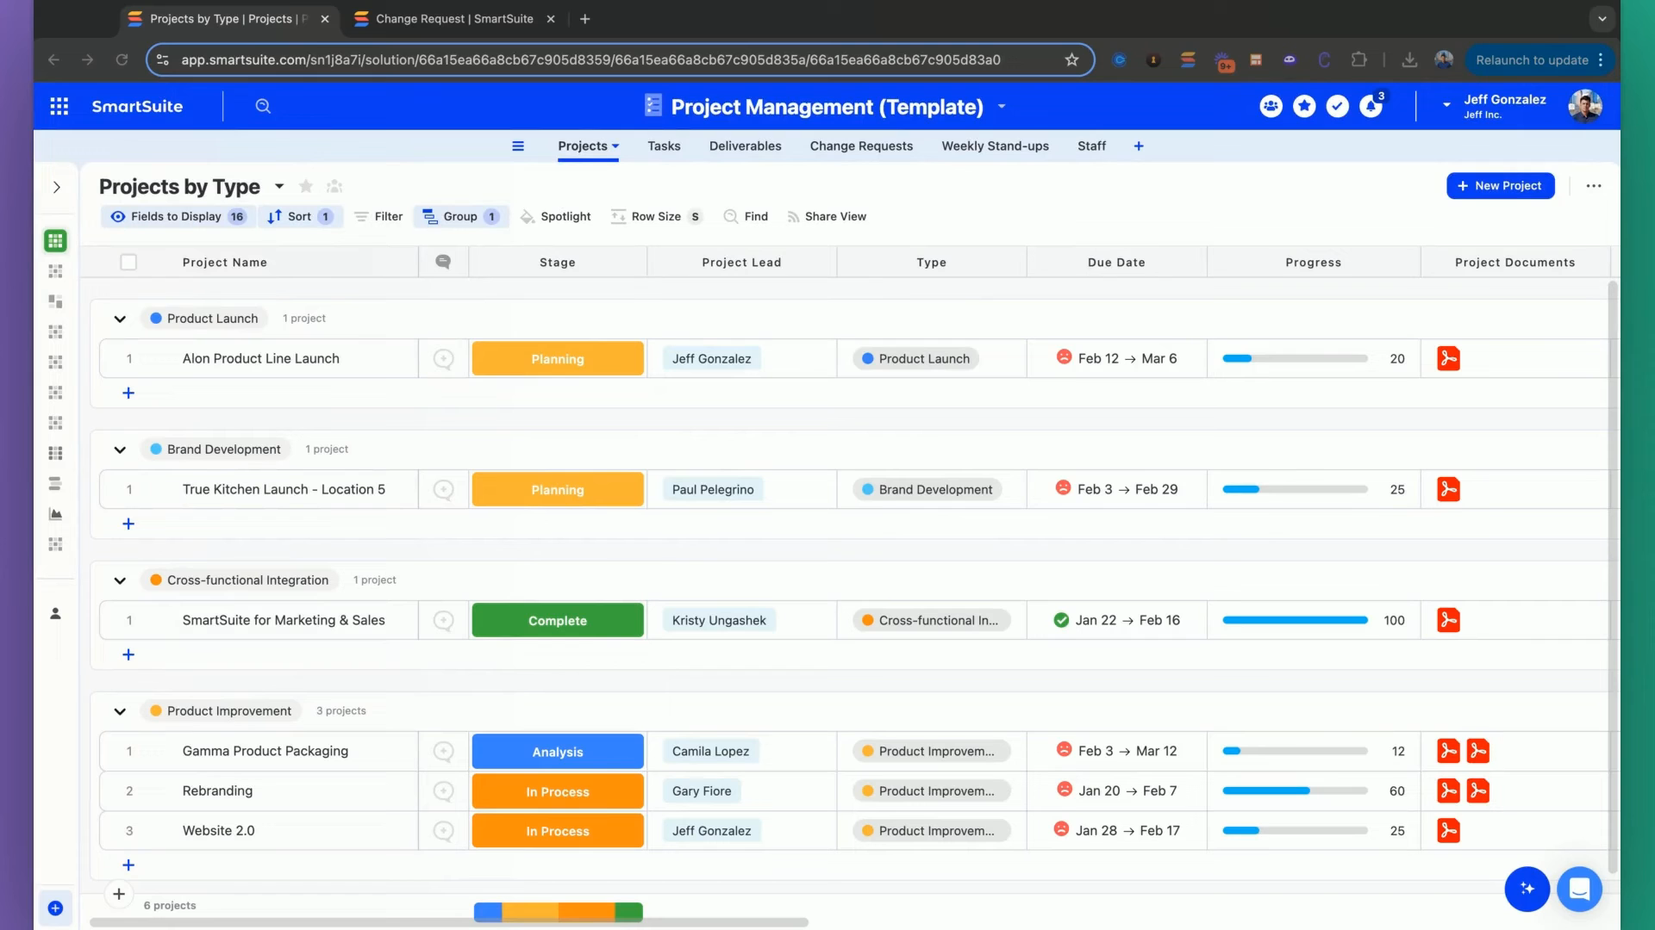1655x930 pixels.
Task: Open PDF document for SmartSuite for Marketing & Sales
Action: [x=1448, y=621]
